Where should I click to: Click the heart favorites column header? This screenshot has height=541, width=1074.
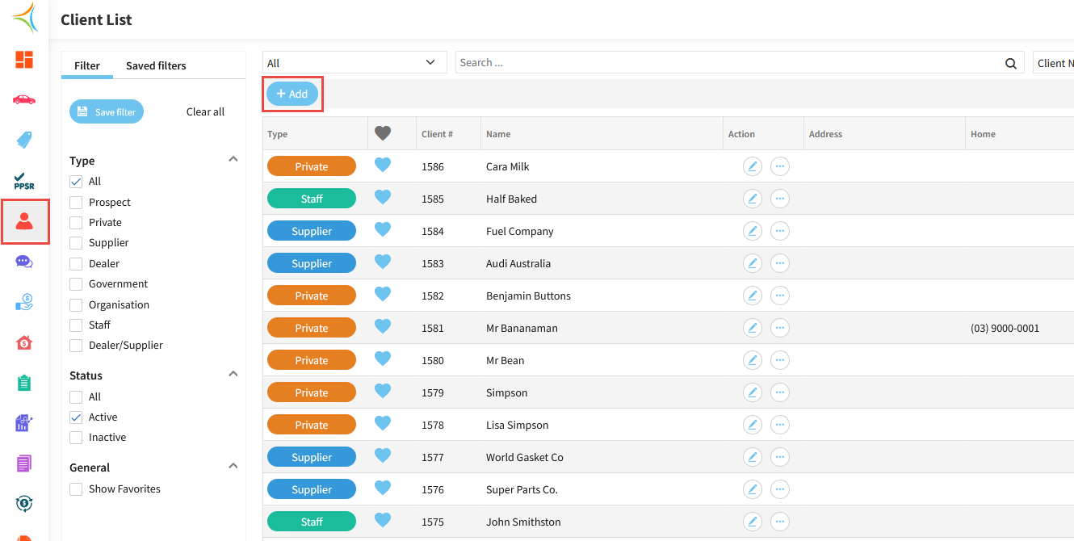(x=383, y=134)
